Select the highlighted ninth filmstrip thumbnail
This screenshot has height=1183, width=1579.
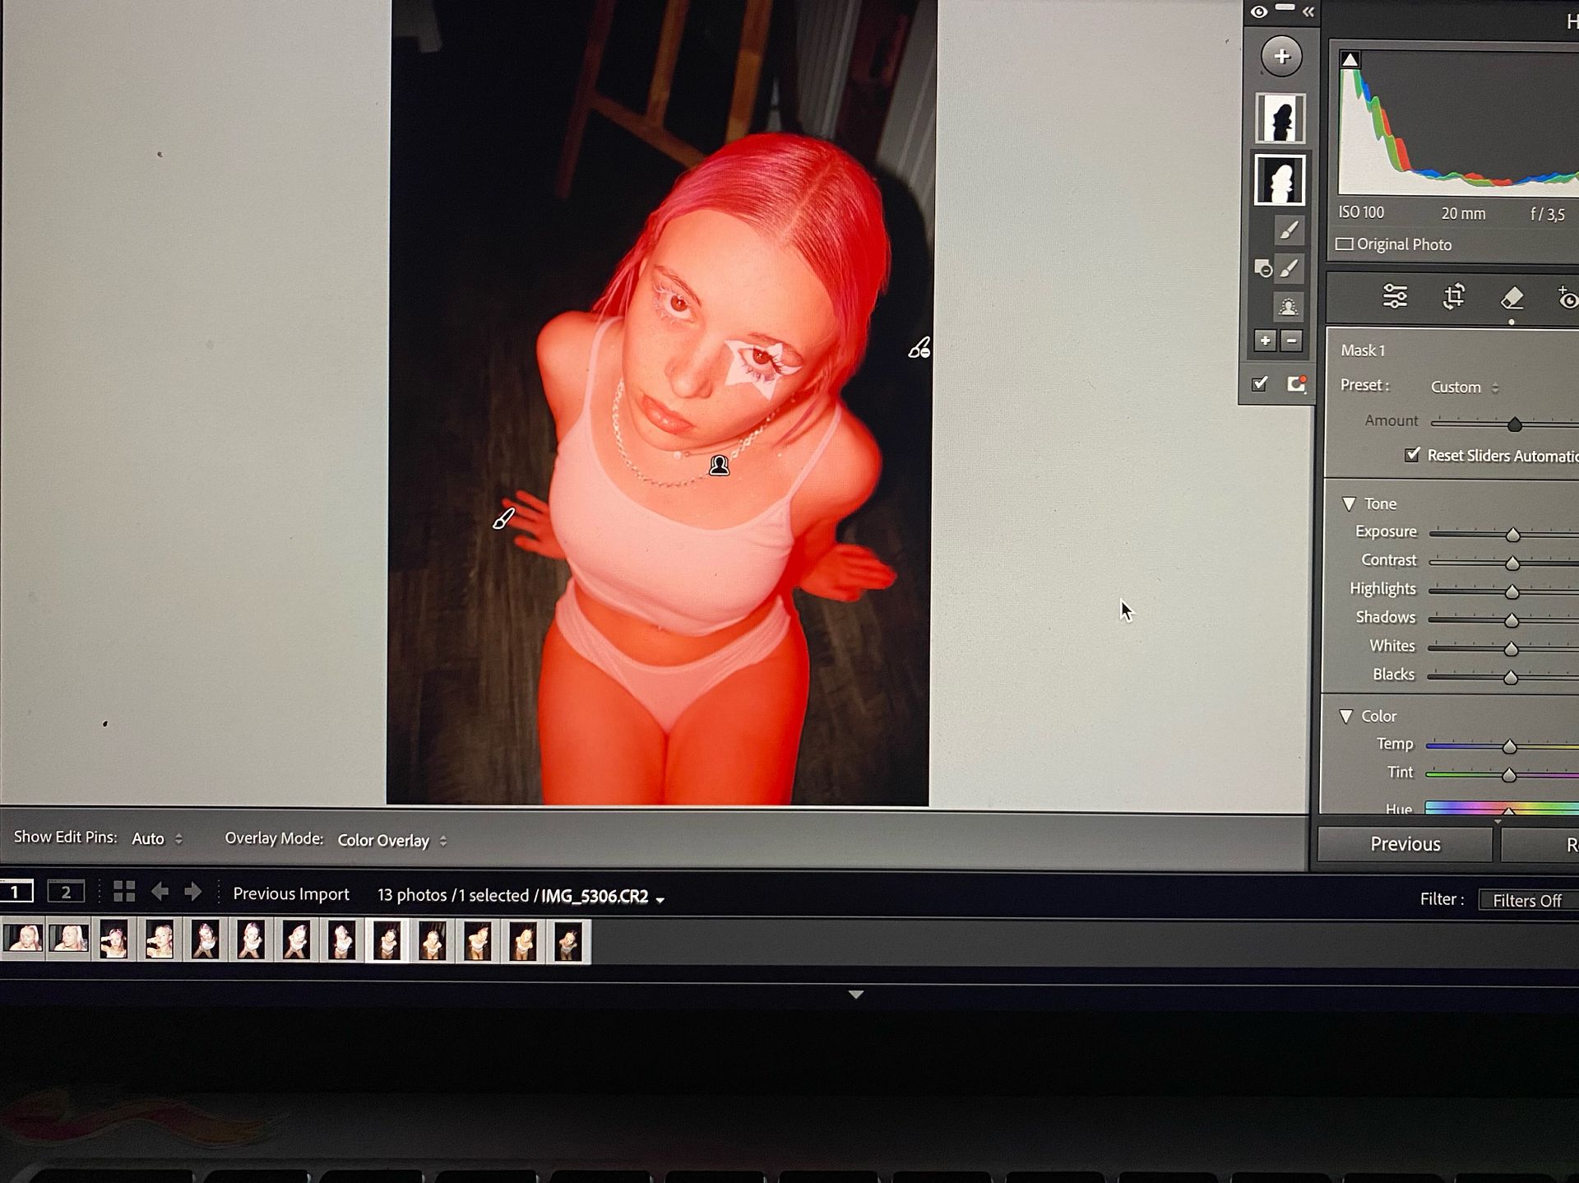click(x=387, y=940)
